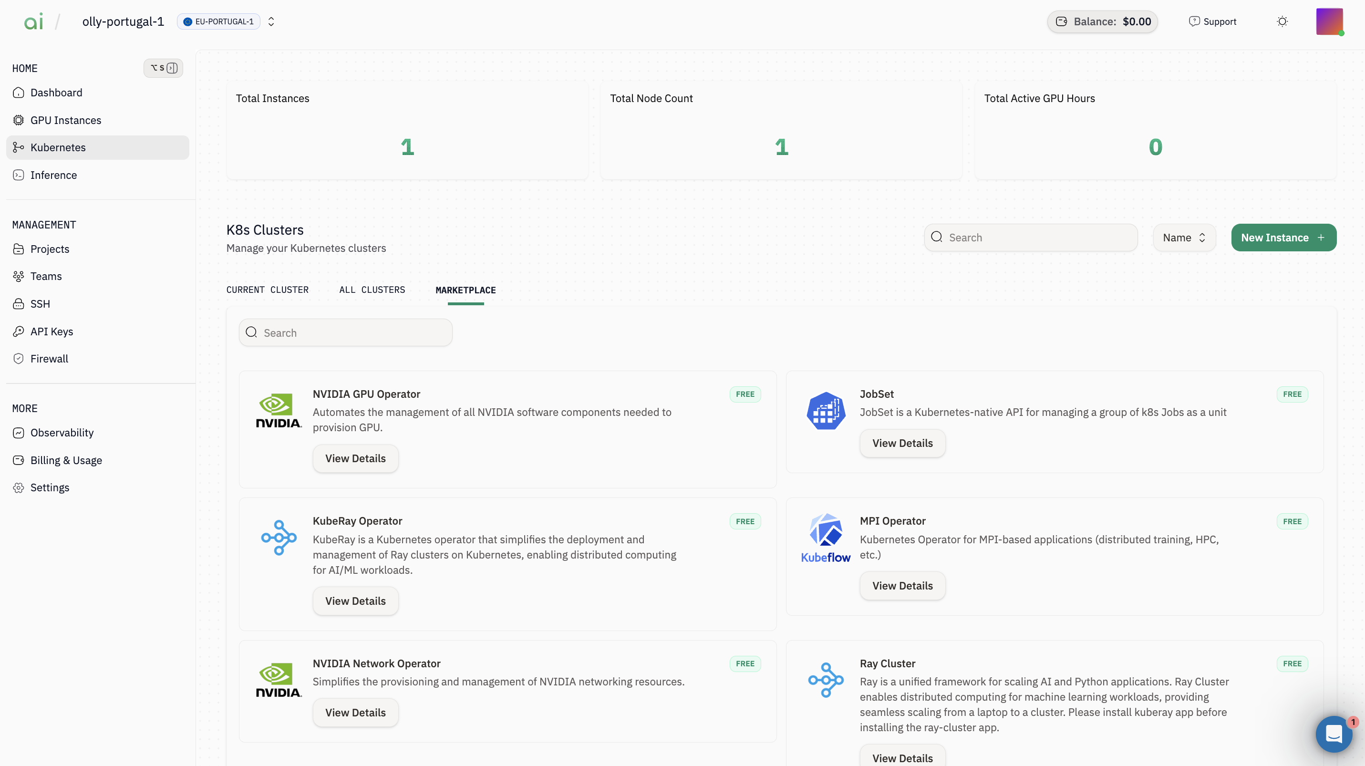The width and height of the screenshot is (1365, 766).
Task: Toggle the light/dark theme sun icon
Action: click(1282, 22)
